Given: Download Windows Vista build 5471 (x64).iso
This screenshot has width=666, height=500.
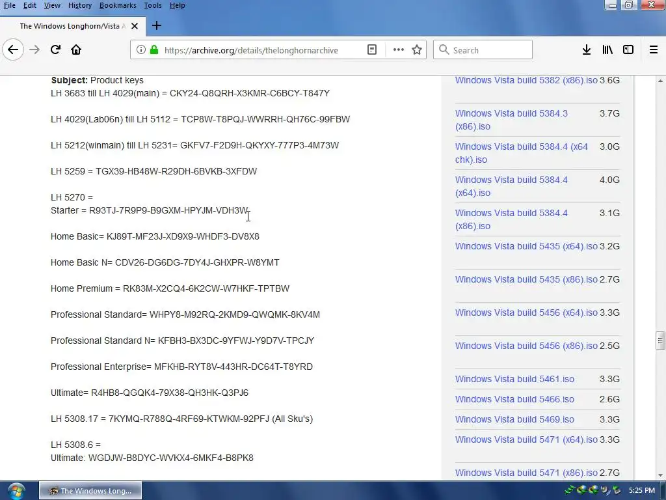Looking at the screenshot, I should coord(526,439).
